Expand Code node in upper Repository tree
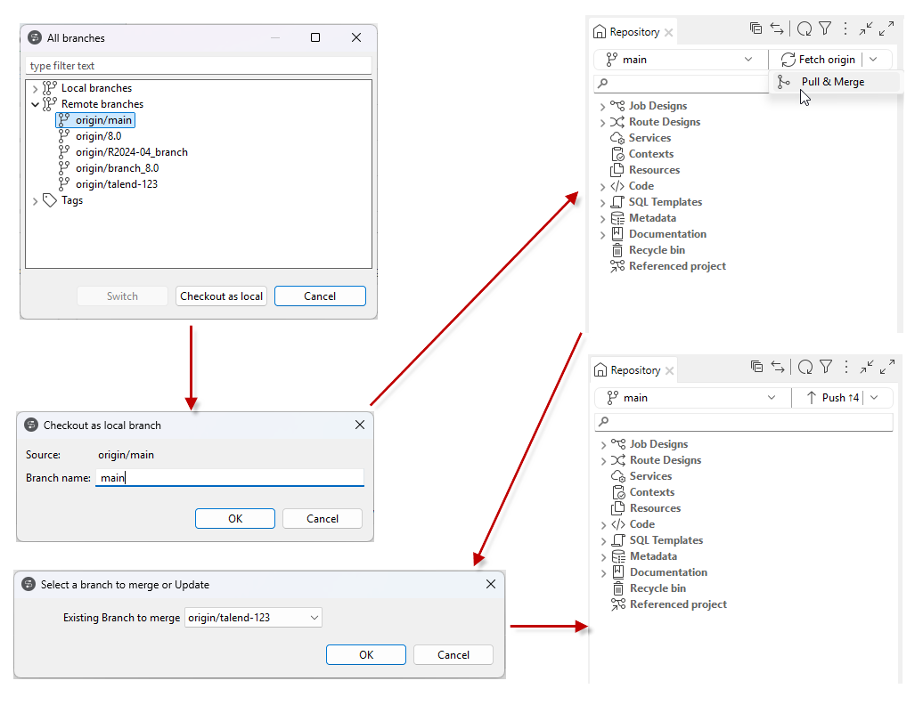The image size is (923, 705). 602,187
